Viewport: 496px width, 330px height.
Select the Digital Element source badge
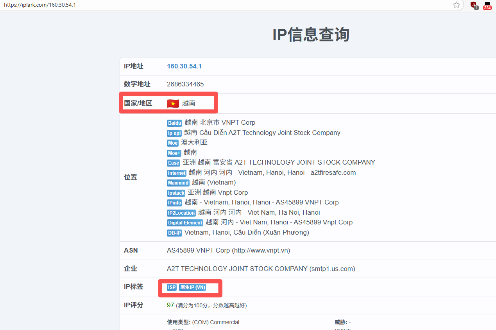(185, 223)
